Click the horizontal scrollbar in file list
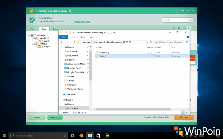223x139 pixels. coord(133,109)
